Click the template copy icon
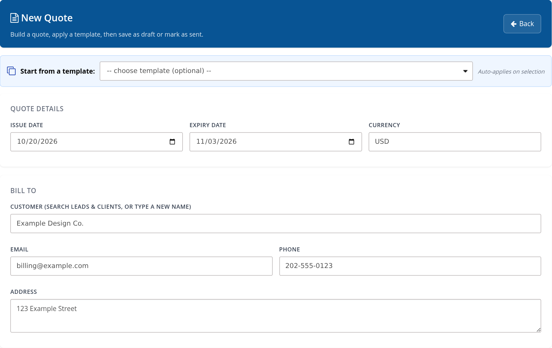Screen dimensions: 552x348 (11, 71)
